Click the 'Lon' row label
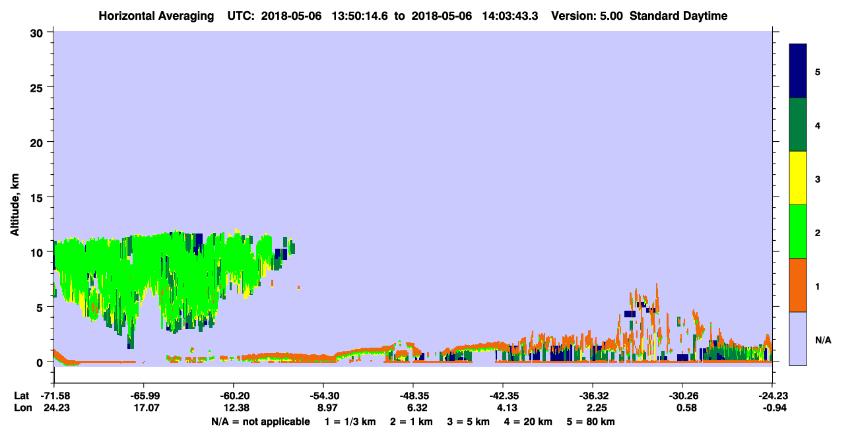Viewport: 858px width, 440px height. coord(22,408)
